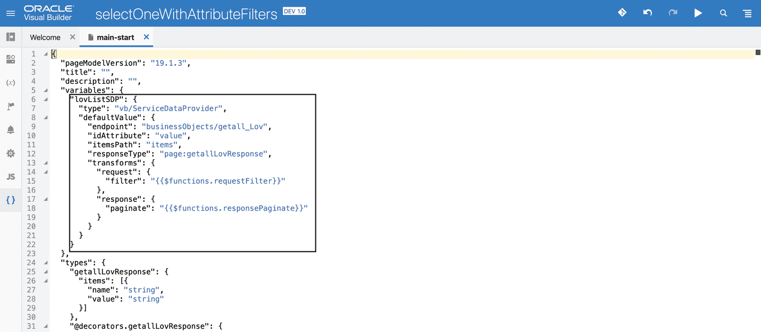Collapse the variables block fold
Screen dimensions: 761x332
pos(45,90)
